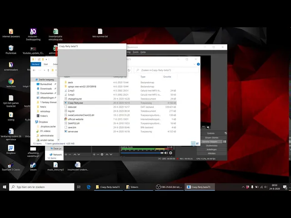The height and width of the screenshot is (218, 291).
Task: Click the OBS sources settings gear icon
Action: [x=102, y=154]
